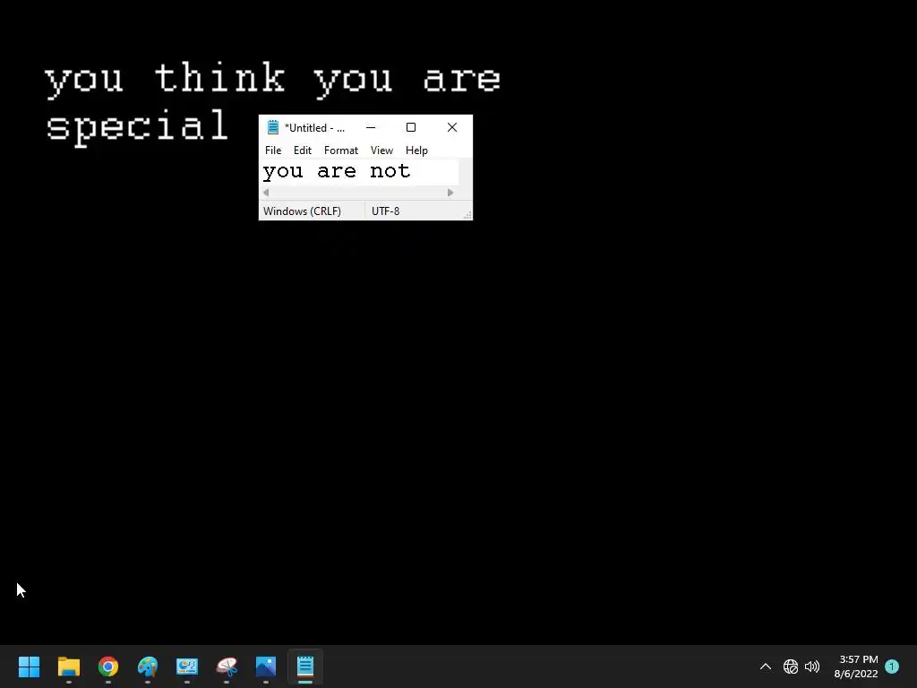Click the Notepad title bar icon
Screen dimensions: 917x688
click(x=272, y=127)
